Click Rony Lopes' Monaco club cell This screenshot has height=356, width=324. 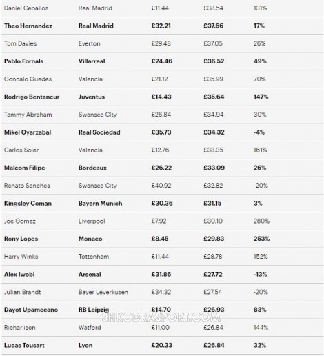pyautogui.click(x=90, y=239)
